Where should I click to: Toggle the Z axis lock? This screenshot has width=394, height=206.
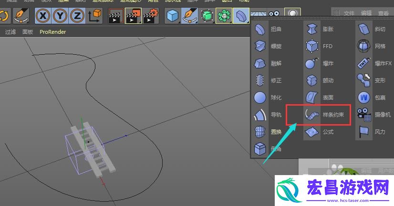coord(77,16)
